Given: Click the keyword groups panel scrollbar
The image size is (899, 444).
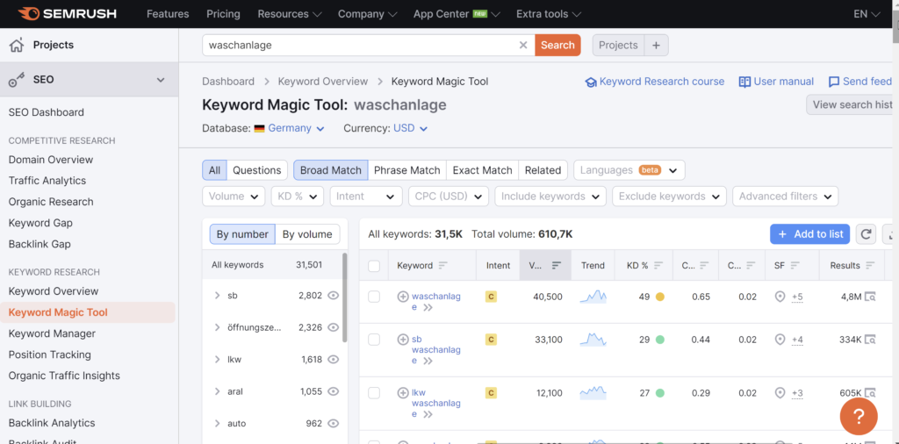Looking at the screenshot, I should 344,298.
